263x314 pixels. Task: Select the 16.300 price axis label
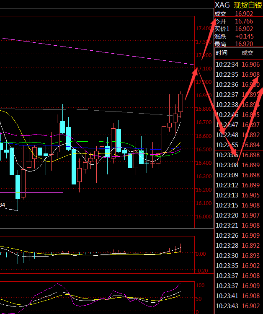coord(204,176)
